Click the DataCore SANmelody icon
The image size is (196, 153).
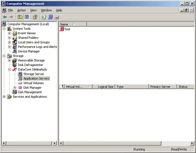pos(15,69)
